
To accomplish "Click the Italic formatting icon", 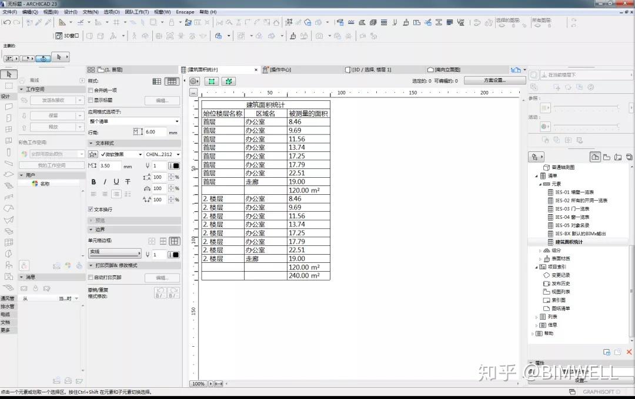I will (x=105, y=182).
